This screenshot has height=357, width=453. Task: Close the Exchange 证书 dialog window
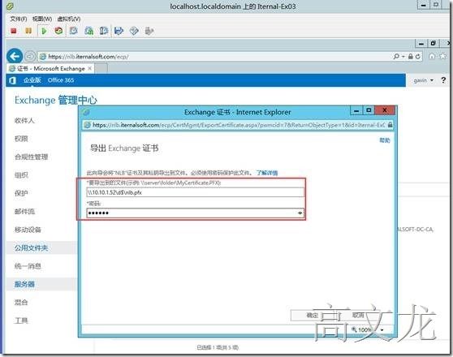click(385, 110)
